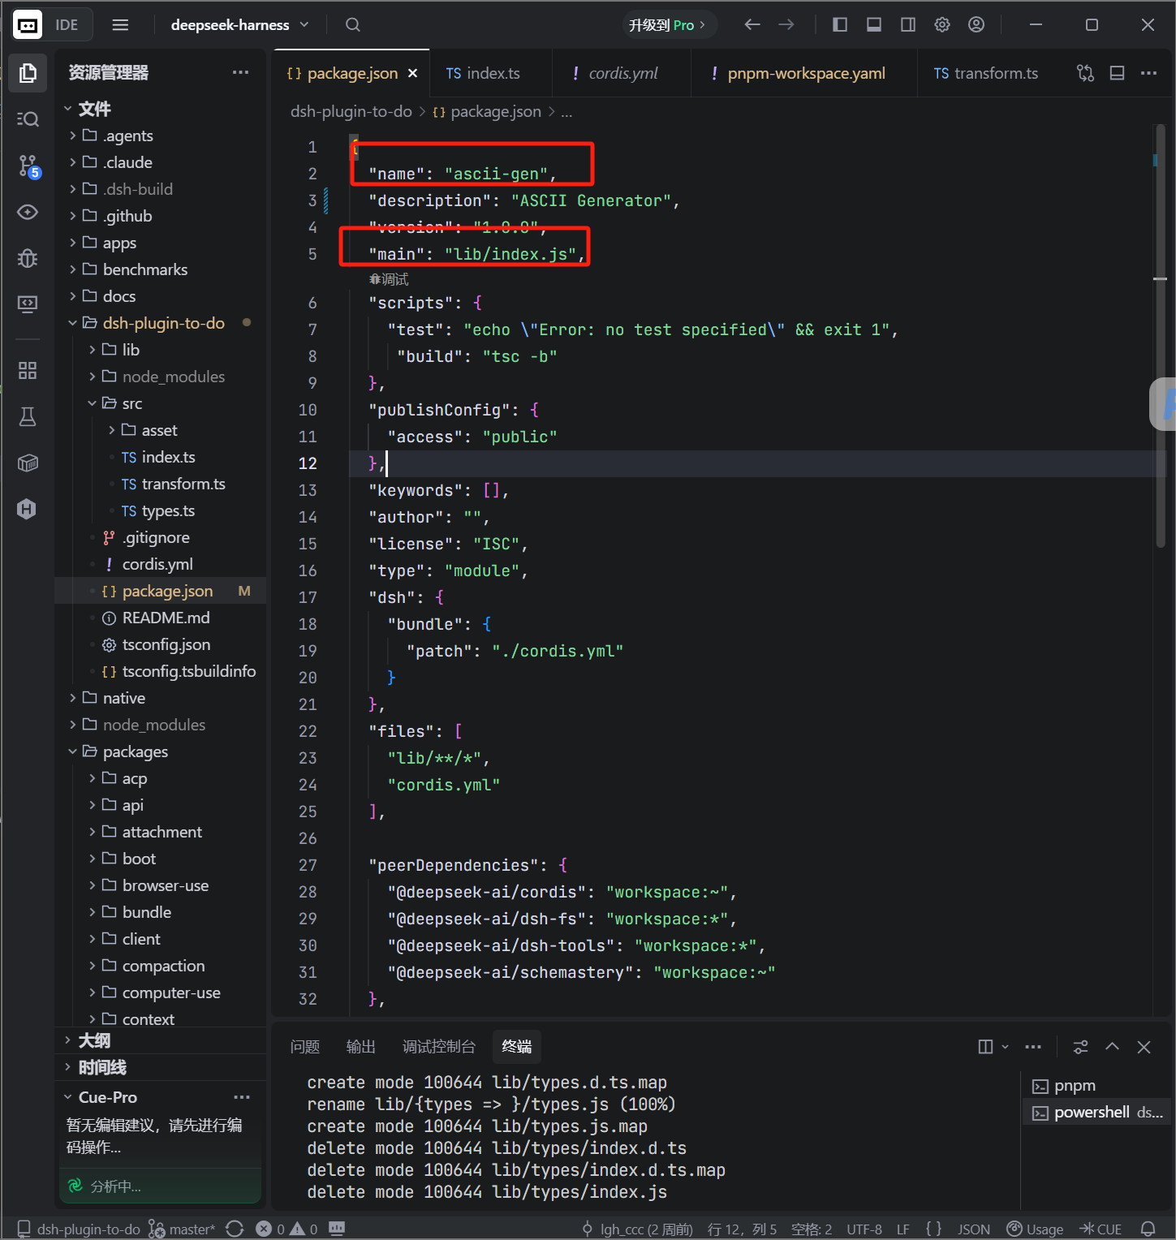Click the master* branch in status bar
The image size is (1176, 1240).
click(x=183, y=1229)
